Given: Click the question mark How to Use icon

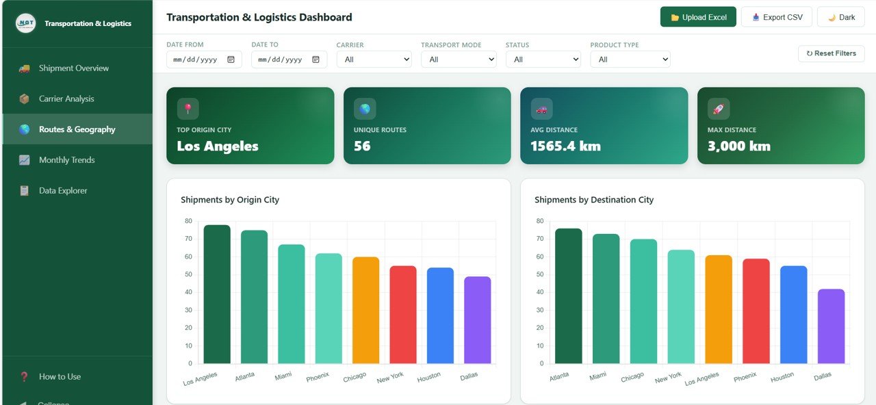Looking at the screenshot, I should (x=25, y=376).
